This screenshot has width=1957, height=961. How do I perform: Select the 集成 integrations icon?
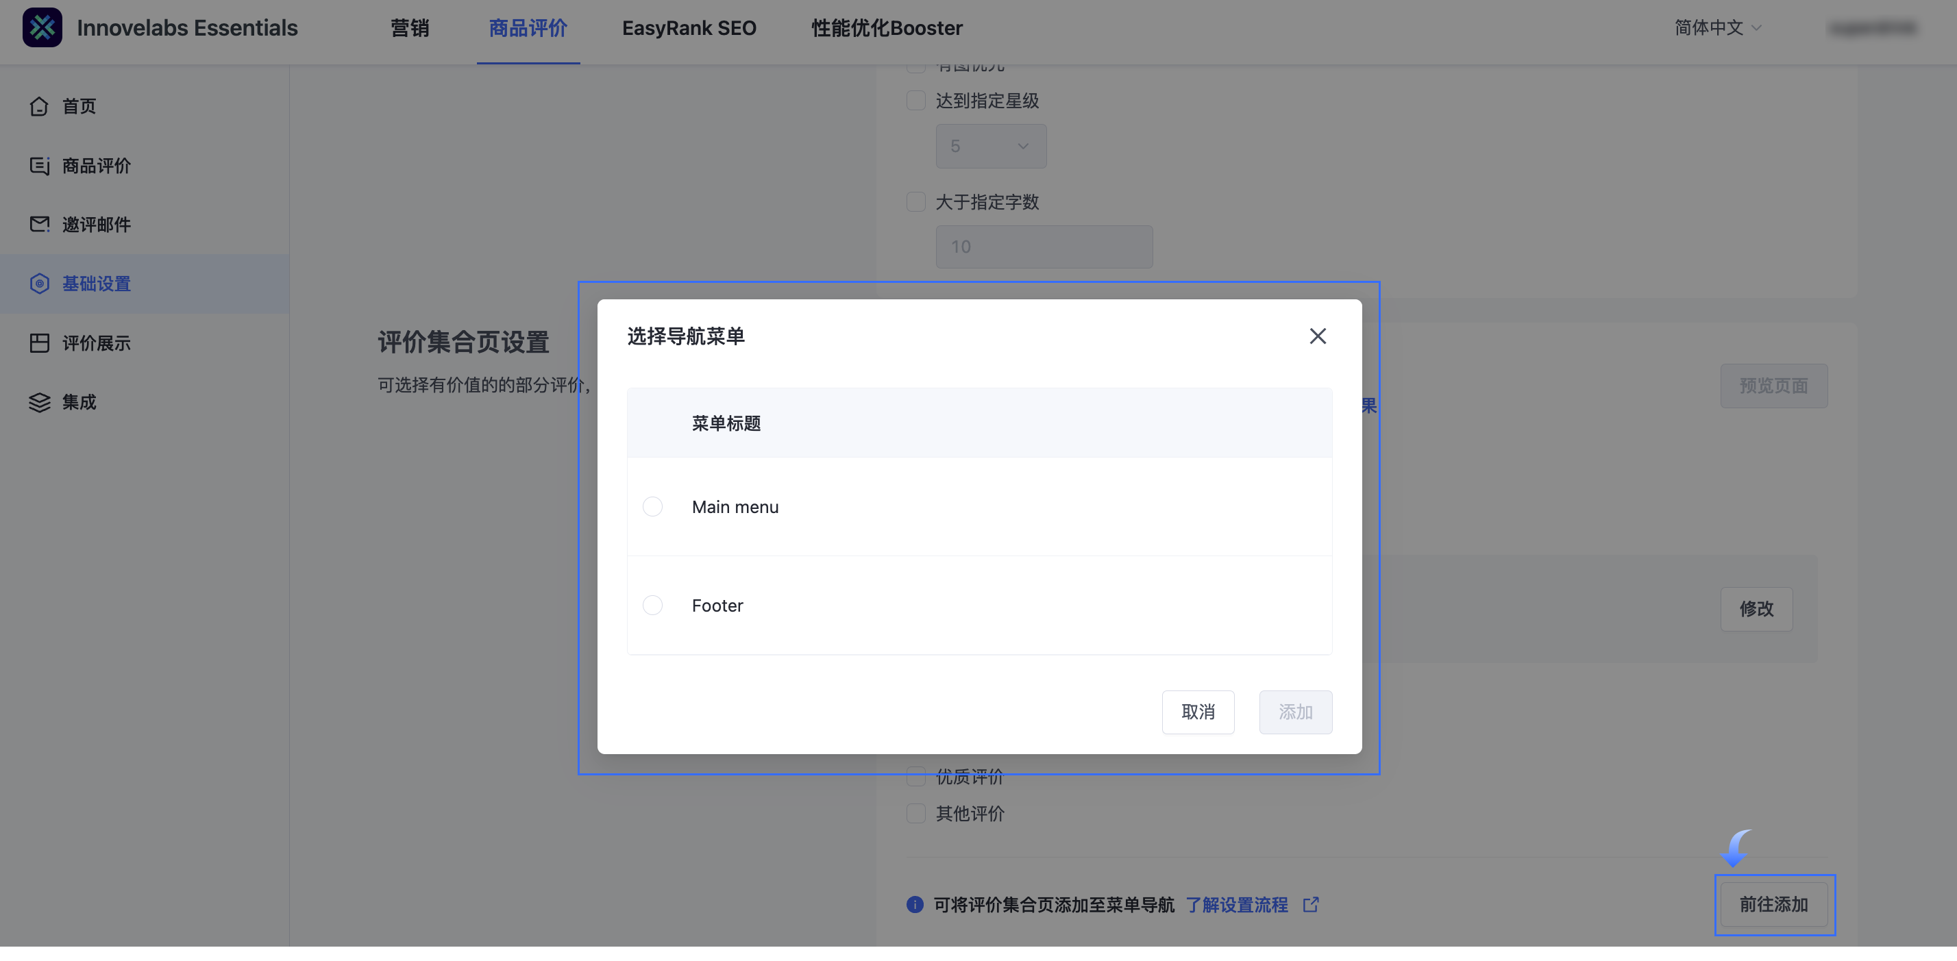(40, 402)
